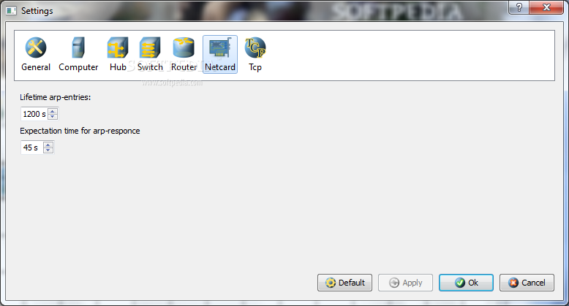Restore settings with Default button
The image size is (569, 306).
[344, 283]
